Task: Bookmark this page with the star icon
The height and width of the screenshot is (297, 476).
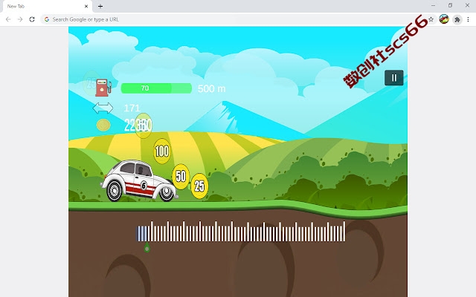Action: click(x=431, y=19)
